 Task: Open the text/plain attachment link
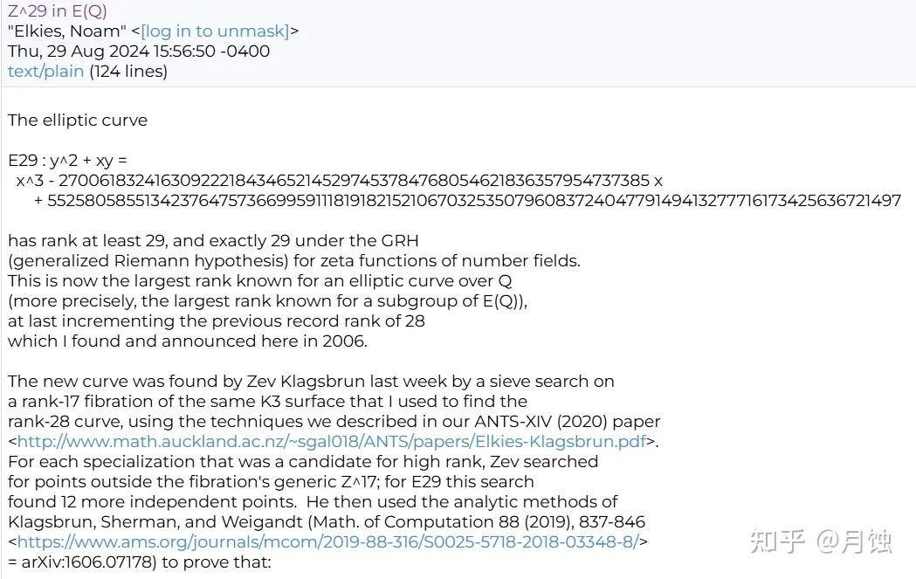(x=45, y=72)
